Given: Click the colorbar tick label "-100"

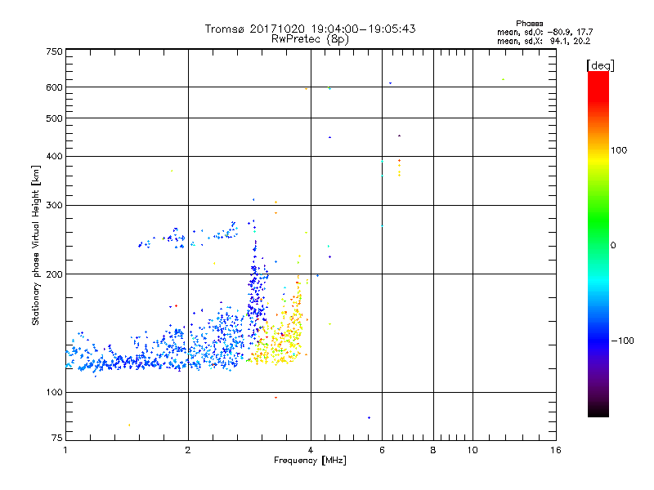Looking at the screenshot, I should click(622, 341).
